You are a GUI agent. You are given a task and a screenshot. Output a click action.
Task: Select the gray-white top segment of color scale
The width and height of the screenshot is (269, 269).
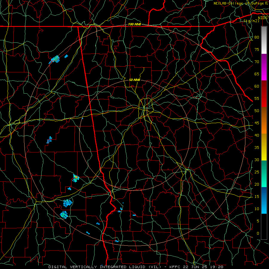click(264, 40)
